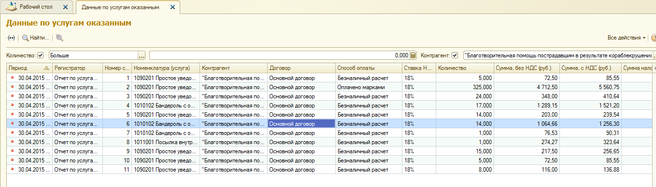The height and width of the screenshot is (187, 656).
Task: Click the Номер строки column header
Action: 117,68
